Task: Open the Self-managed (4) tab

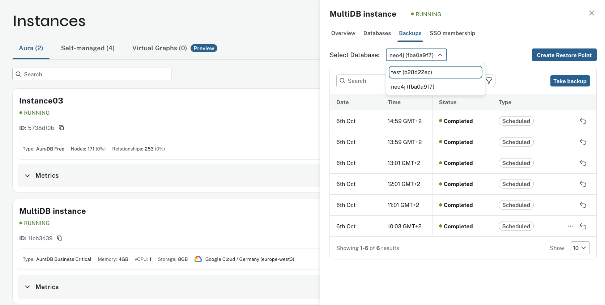Action: pyautogui.click(x=88, y=48)
